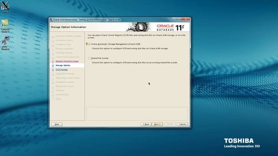Maximize the Oracle Grid Infrastructure window
278x156 pixels.
pyautogui.click(x=179, y=19)
